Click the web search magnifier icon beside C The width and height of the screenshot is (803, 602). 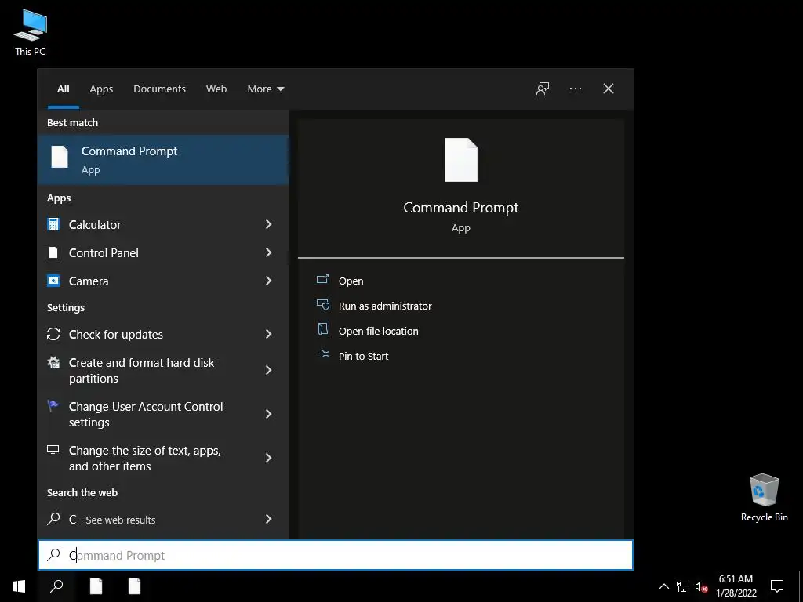[x=53, y=519]
